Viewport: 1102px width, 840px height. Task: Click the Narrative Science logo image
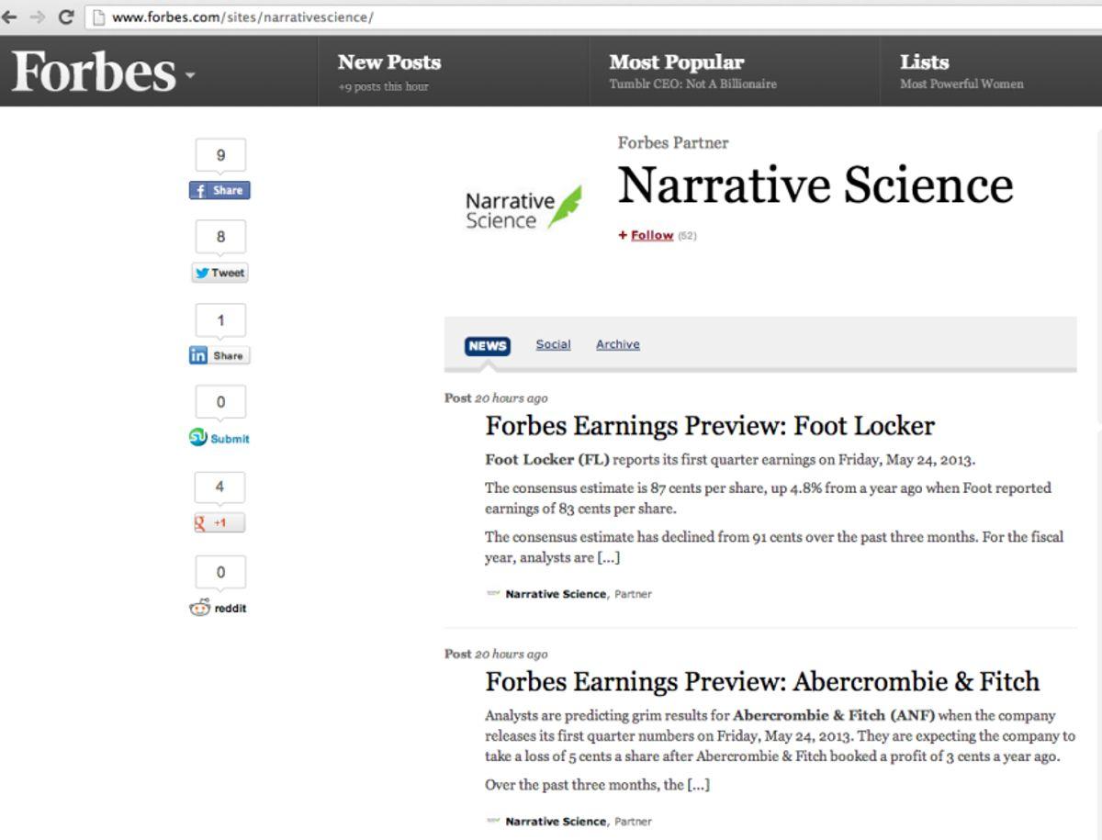[x=523, y=207]
